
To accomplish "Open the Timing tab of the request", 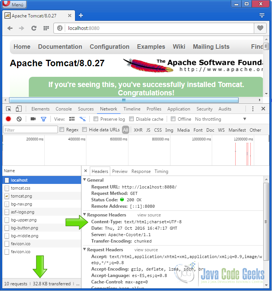I will [161, 171].
